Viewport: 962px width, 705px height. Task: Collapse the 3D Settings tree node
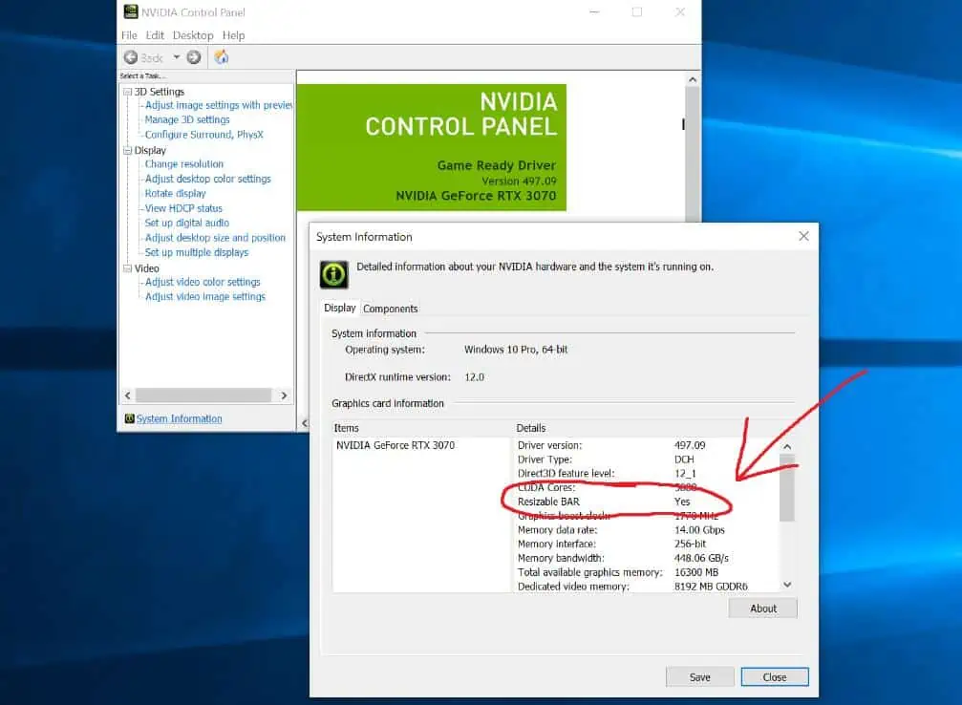[x=128, y=92]
